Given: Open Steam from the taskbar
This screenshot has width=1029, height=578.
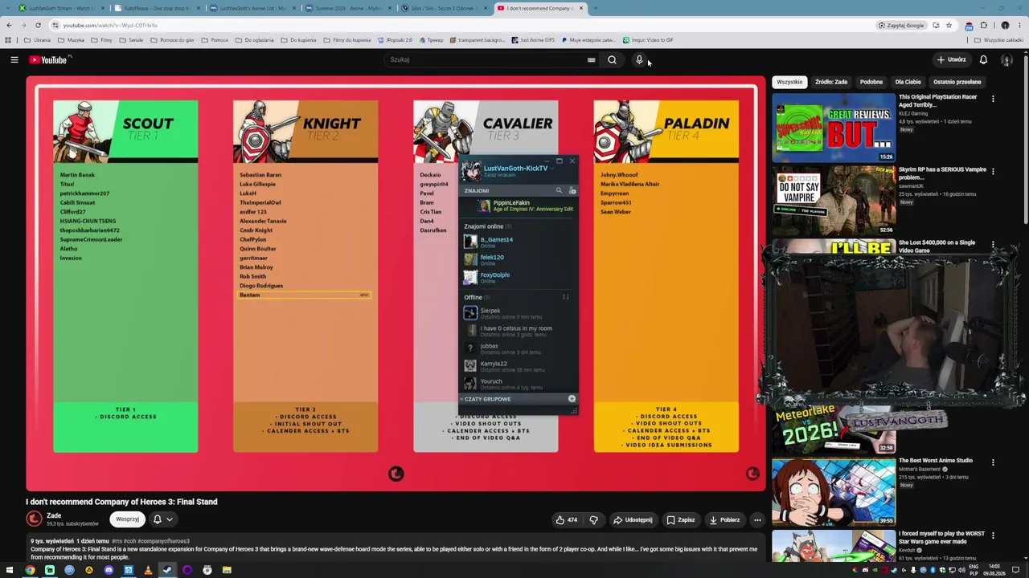Looking at the screenshot, I should coord(167,570).
